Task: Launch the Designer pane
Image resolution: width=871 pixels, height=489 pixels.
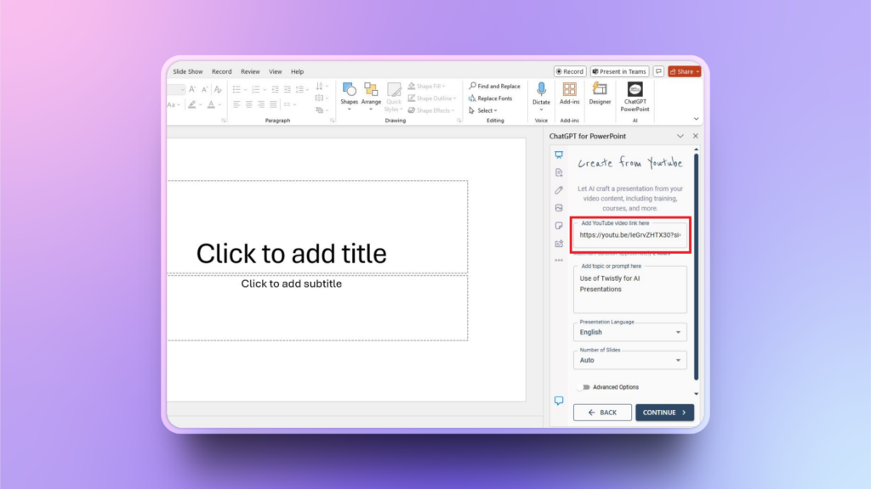Action: click(x=600, y=93)
